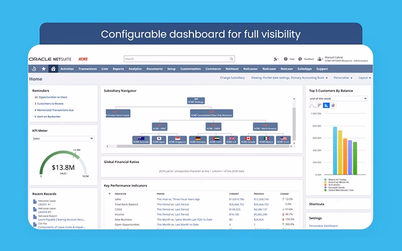The image size is (402, 251).
Task: Select the ACME U.K. flag node
Action: coord(232,140)
